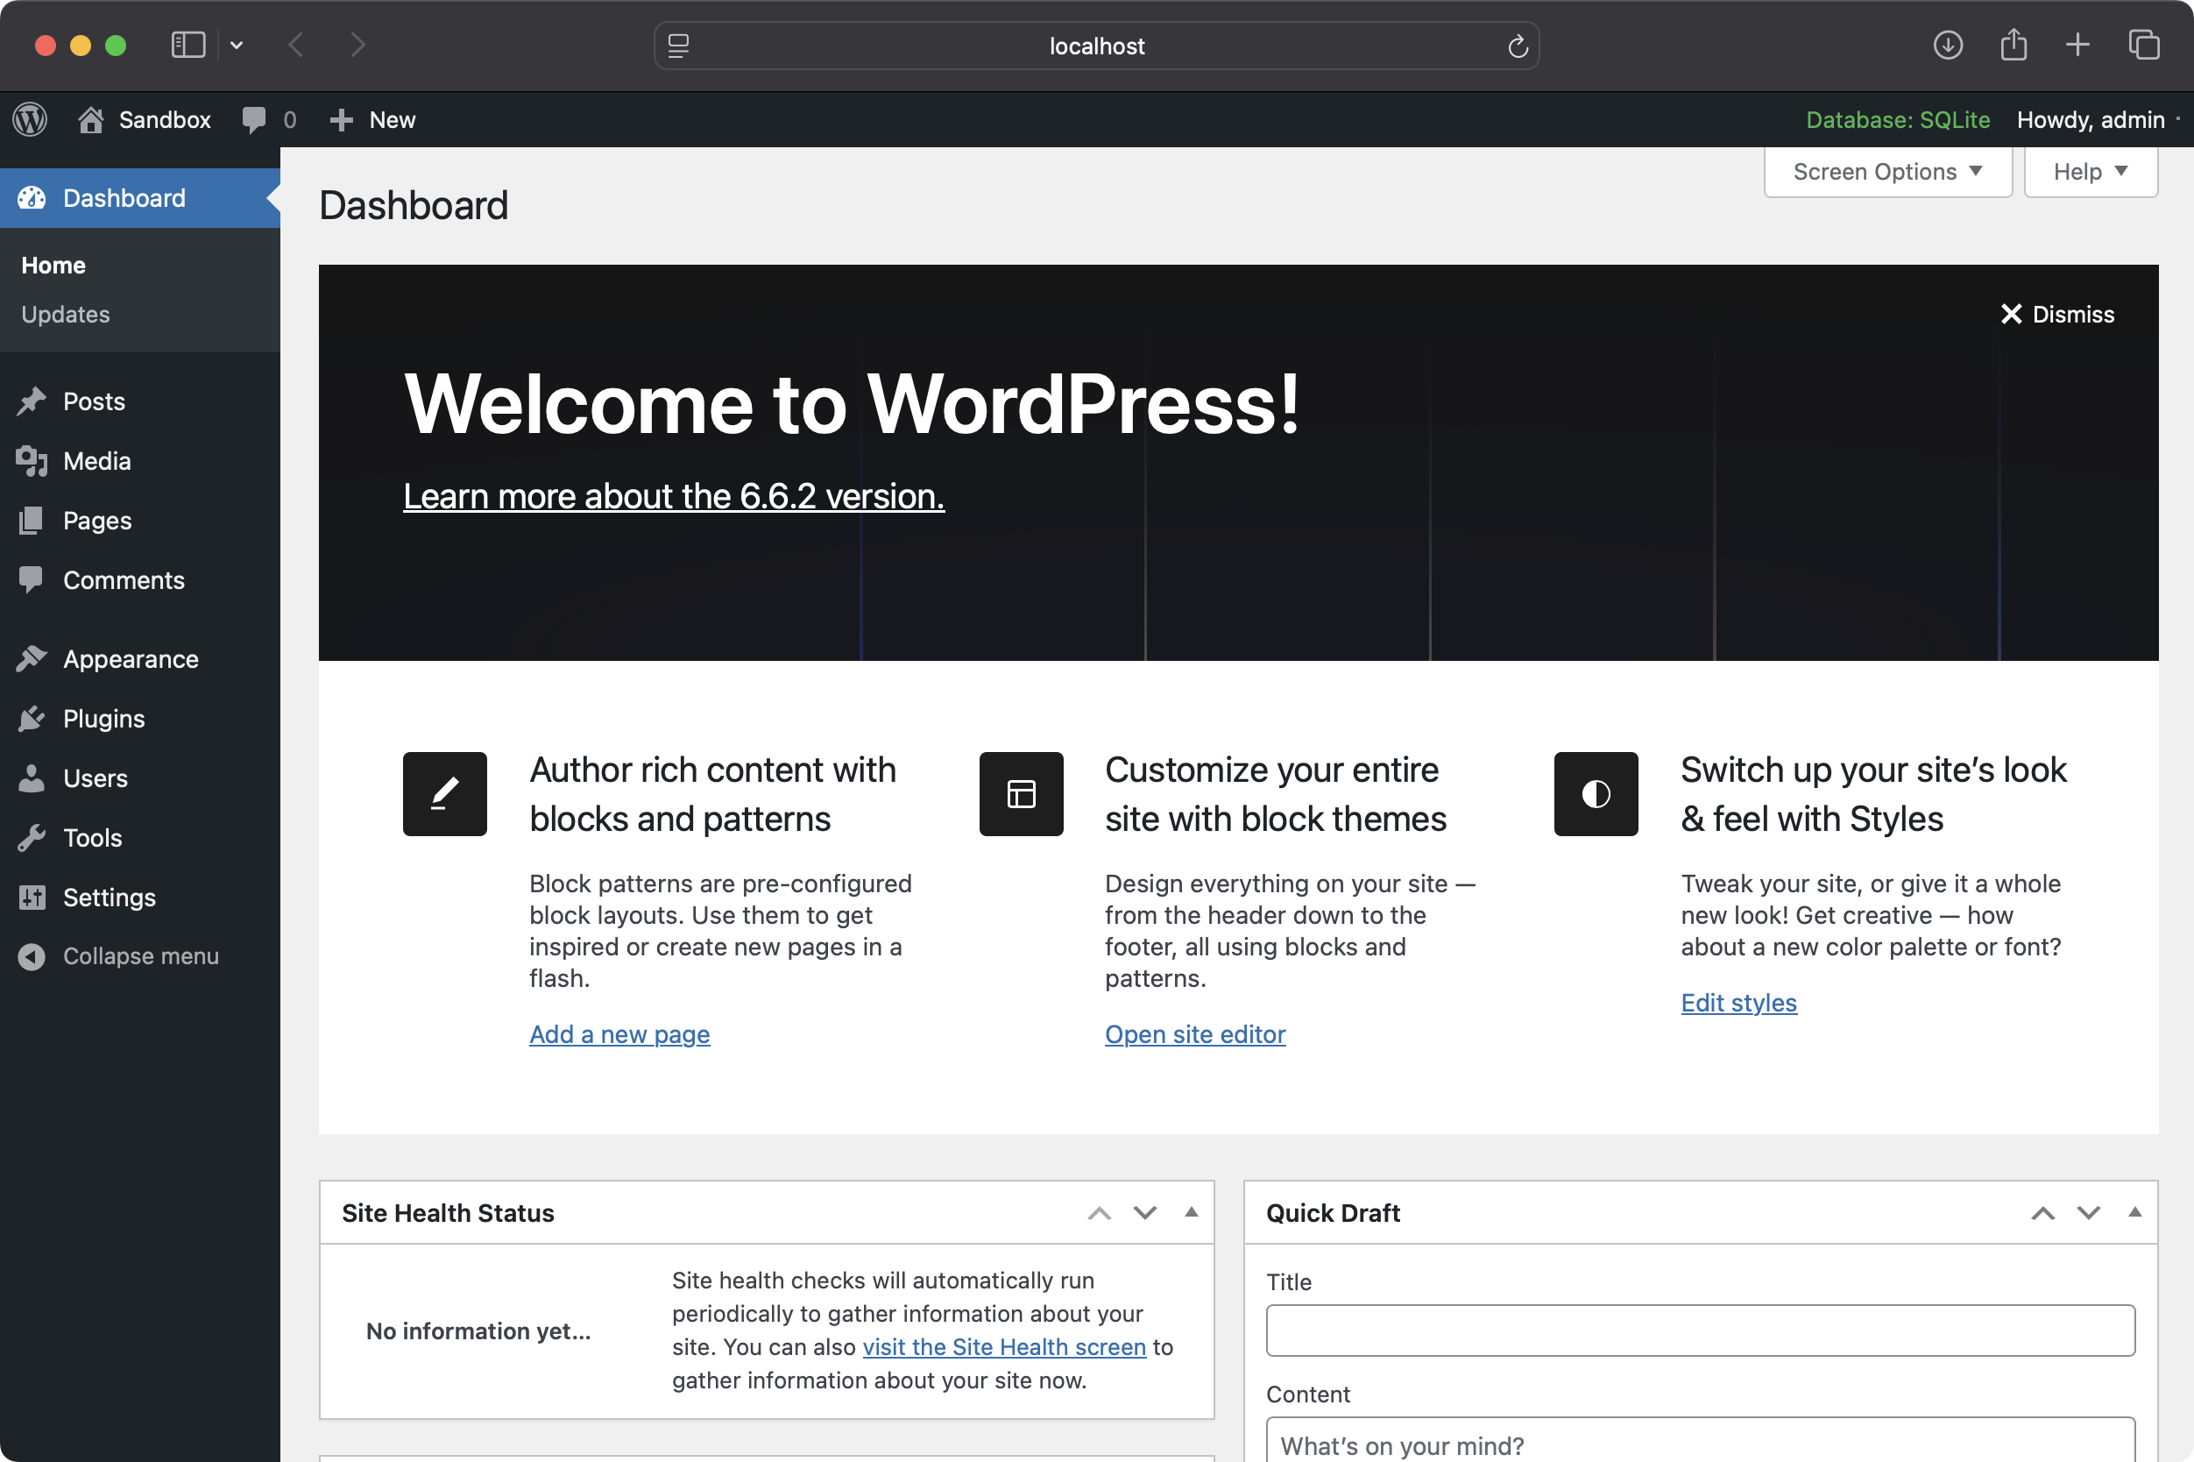Open the Sandbox site home icon

[x=90, y=119]
